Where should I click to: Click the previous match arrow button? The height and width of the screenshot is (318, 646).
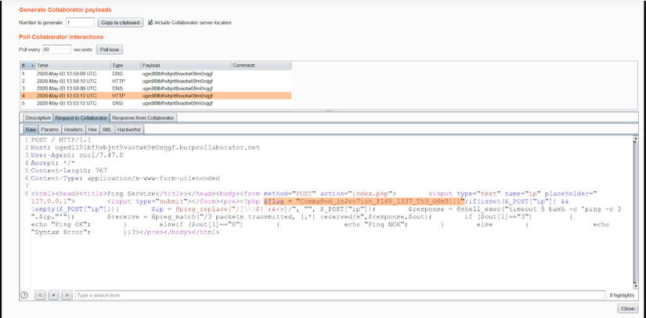point(40,295)
